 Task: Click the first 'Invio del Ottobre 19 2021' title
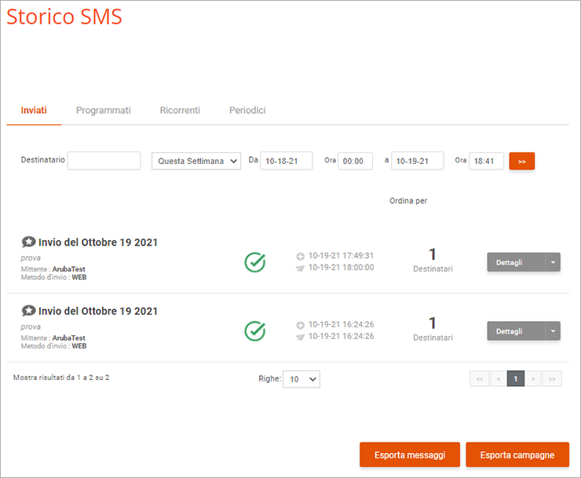[x=98, y=243]
